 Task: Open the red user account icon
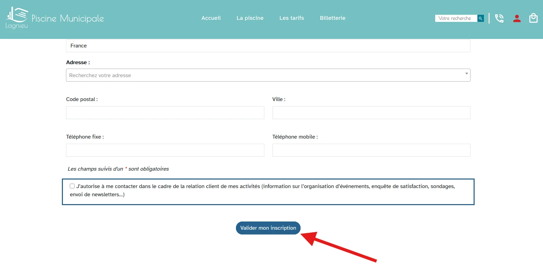click(x=517, y=18)
